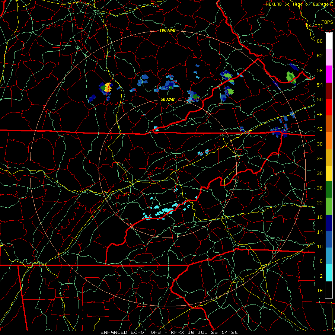Viewport: 335px width, 335px height.
Task: Click the single-digit "2" legend value
Action: point(321,276)
